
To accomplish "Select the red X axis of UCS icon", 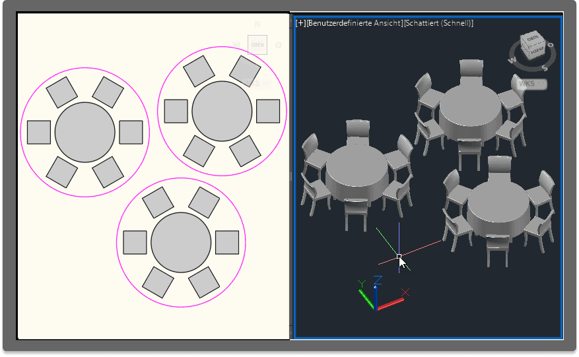I will [x=393, y=302].
